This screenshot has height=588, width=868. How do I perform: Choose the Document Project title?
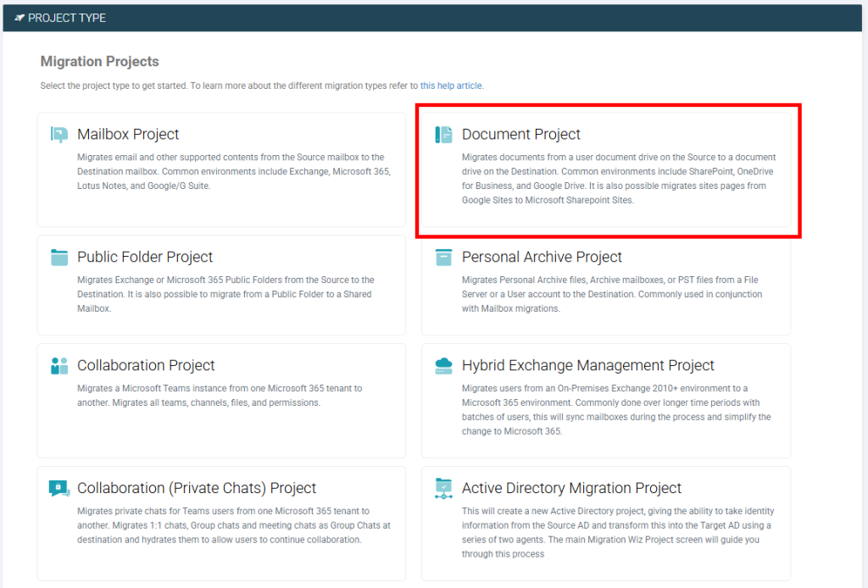click(x=521, y=135)
